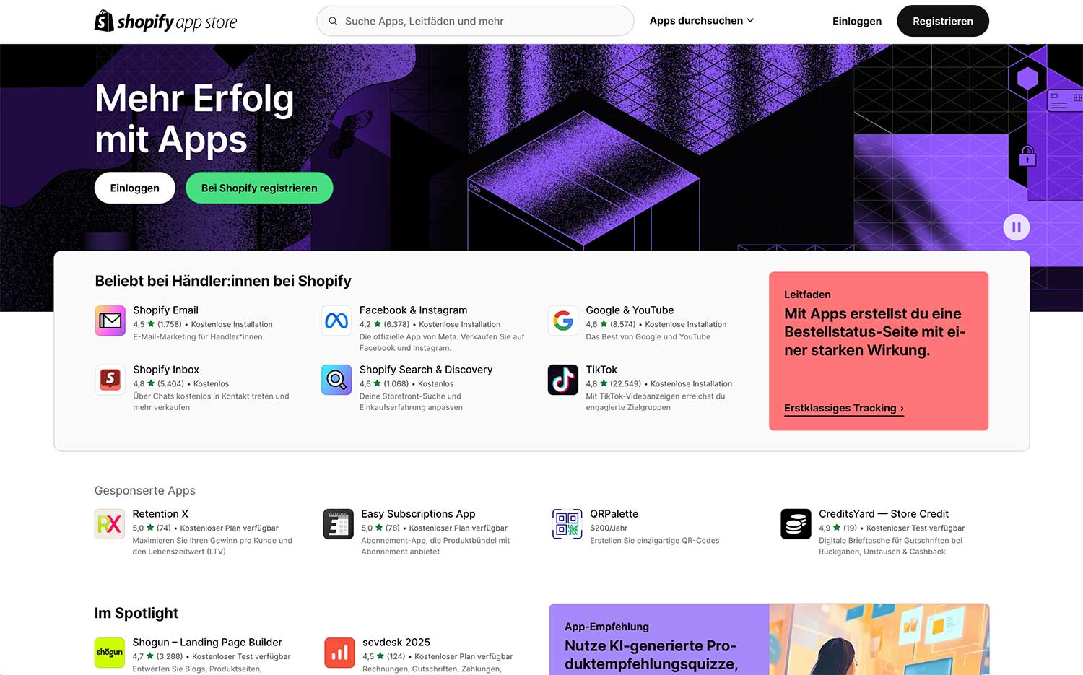Open the Shopify Email app icon
The width and height of the screenshot is (1083, 675).
tap(110, 321)
